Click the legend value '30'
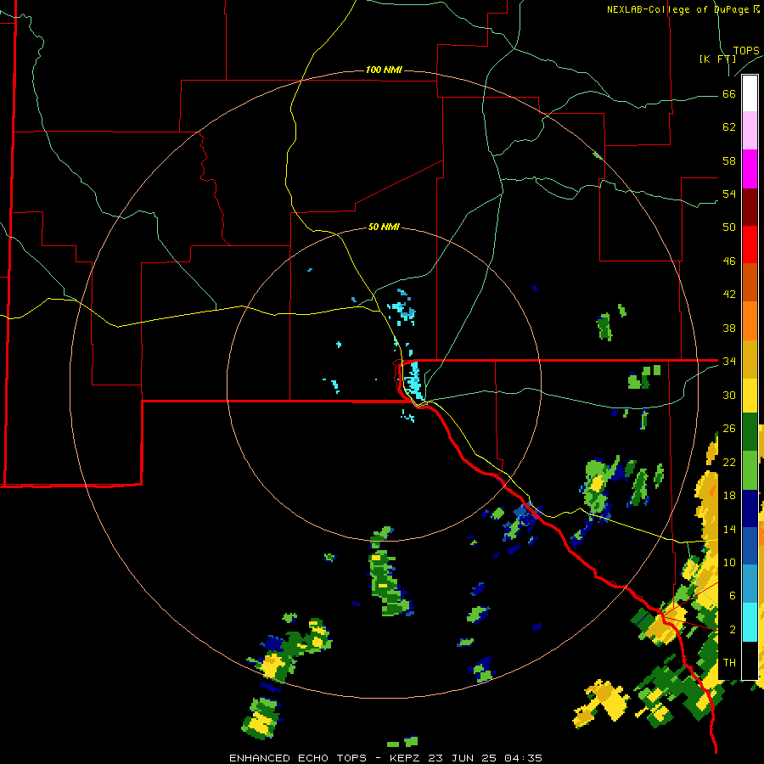The width and height of the screenshot is (764, 764). pyautogui.click(x=729, y=395)
